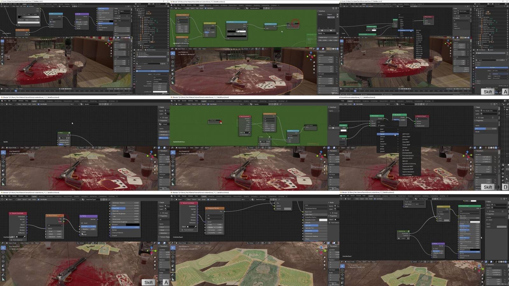This screenshot has height=286, width=509.
Task: Select the Cursor tool in the Noise Texture frame
Action: pos(3,252)
